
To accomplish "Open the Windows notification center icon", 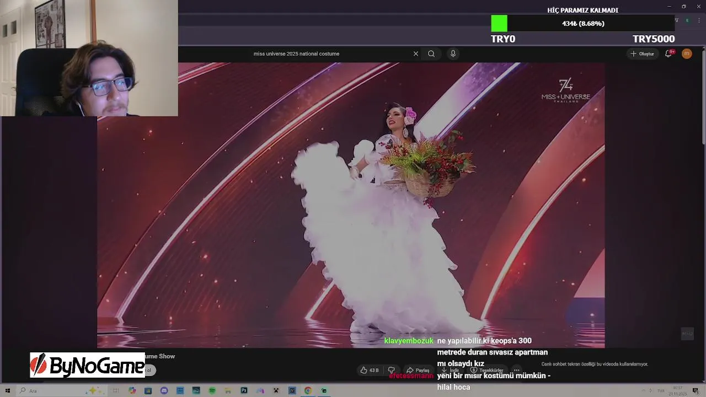I will (x=696, y=391).
